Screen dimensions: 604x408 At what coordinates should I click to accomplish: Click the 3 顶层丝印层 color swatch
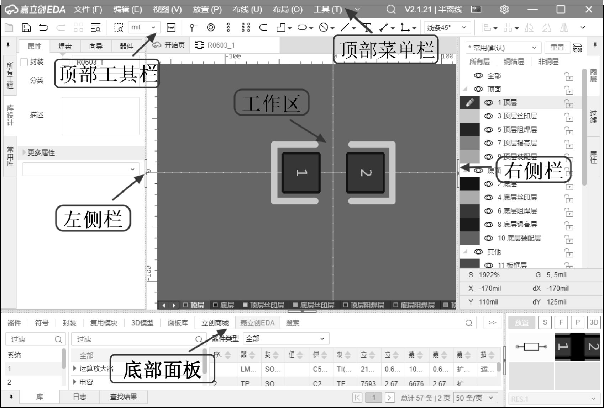469,116
